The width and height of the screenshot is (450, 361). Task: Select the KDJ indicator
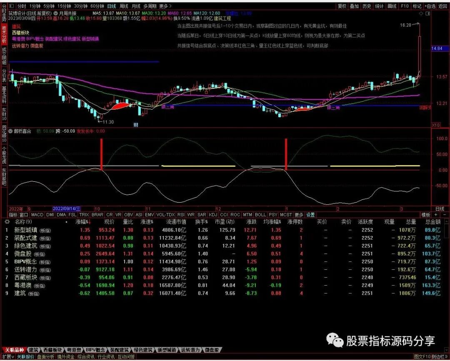coord(213,215)
